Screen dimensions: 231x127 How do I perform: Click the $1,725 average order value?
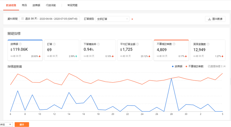(126, 50)
